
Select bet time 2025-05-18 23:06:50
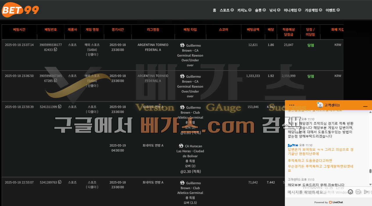point(19,76)
